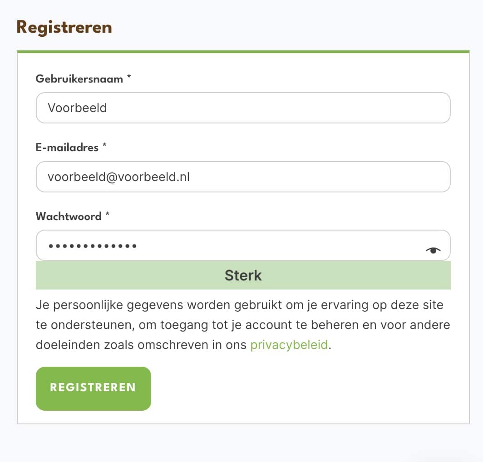
Task: Click the Gebruikersnaam field label
Action: [79, 79]
